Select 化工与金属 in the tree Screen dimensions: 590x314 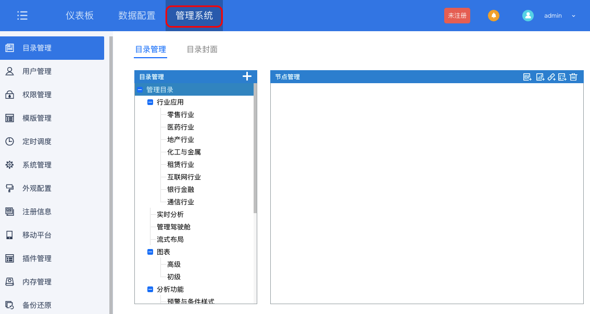pos(184,152)
